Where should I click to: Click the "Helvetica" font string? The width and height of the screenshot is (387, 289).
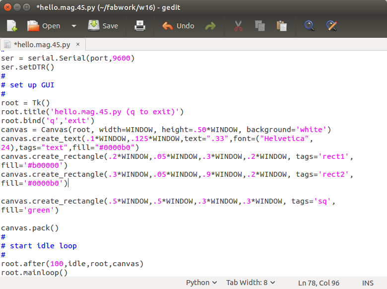point(284,139)
